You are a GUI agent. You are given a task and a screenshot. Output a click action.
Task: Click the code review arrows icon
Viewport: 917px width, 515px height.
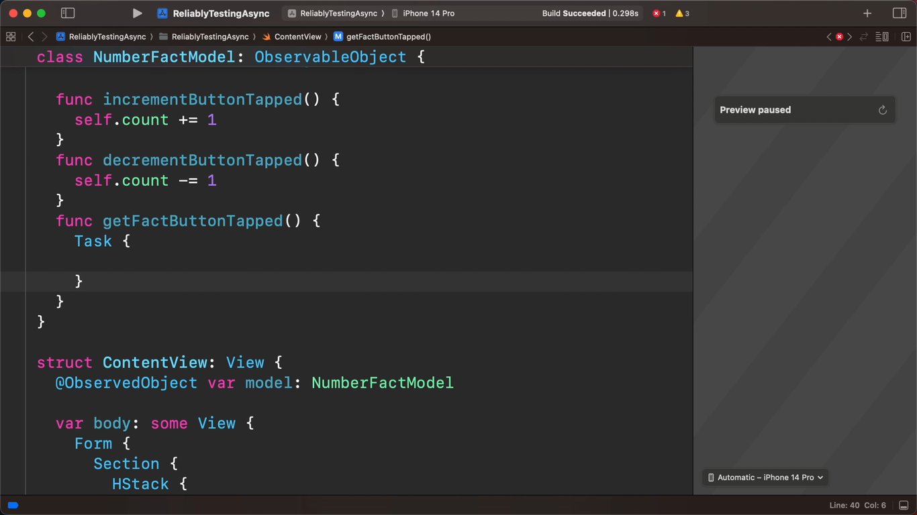864,37
